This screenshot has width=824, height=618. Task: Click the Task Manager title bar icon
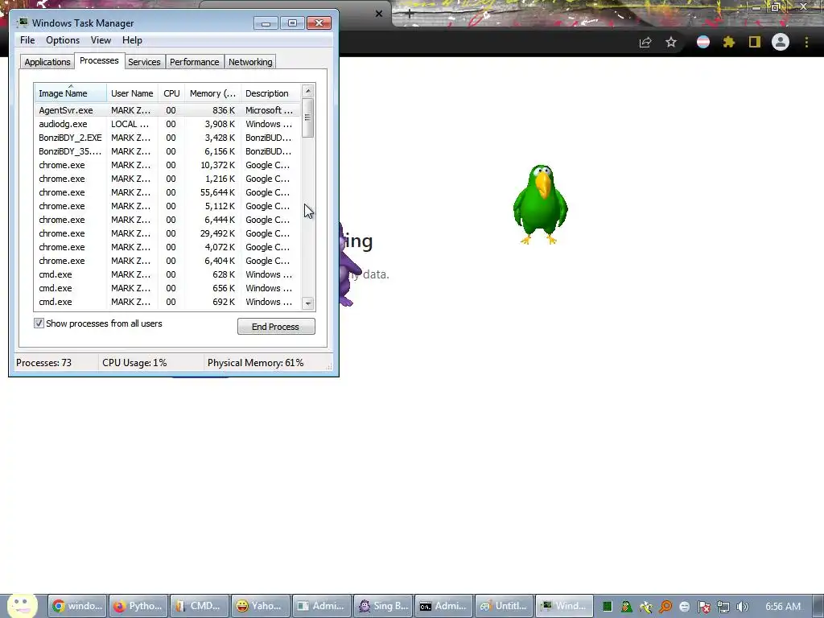(x=23, y=23)
